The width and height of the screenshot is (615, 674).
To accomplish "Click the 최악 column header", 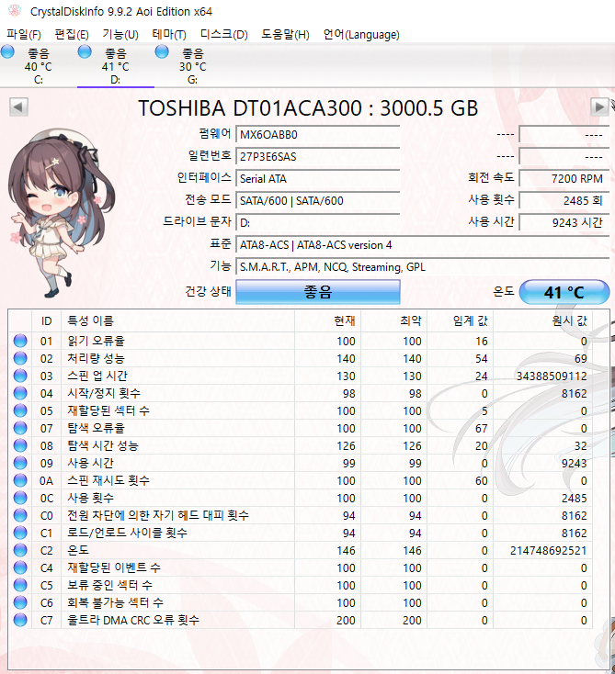I will [x=393, y=320].
